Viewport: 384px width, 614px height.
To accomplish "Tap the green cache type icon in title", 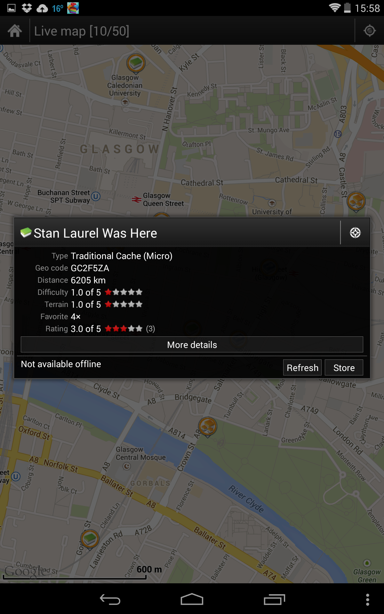I will pyautogui.click(x=26, y=232).
